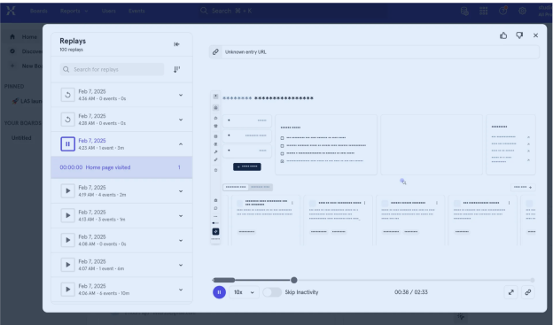Play the 4:19 AM replay

pos(67,190)
